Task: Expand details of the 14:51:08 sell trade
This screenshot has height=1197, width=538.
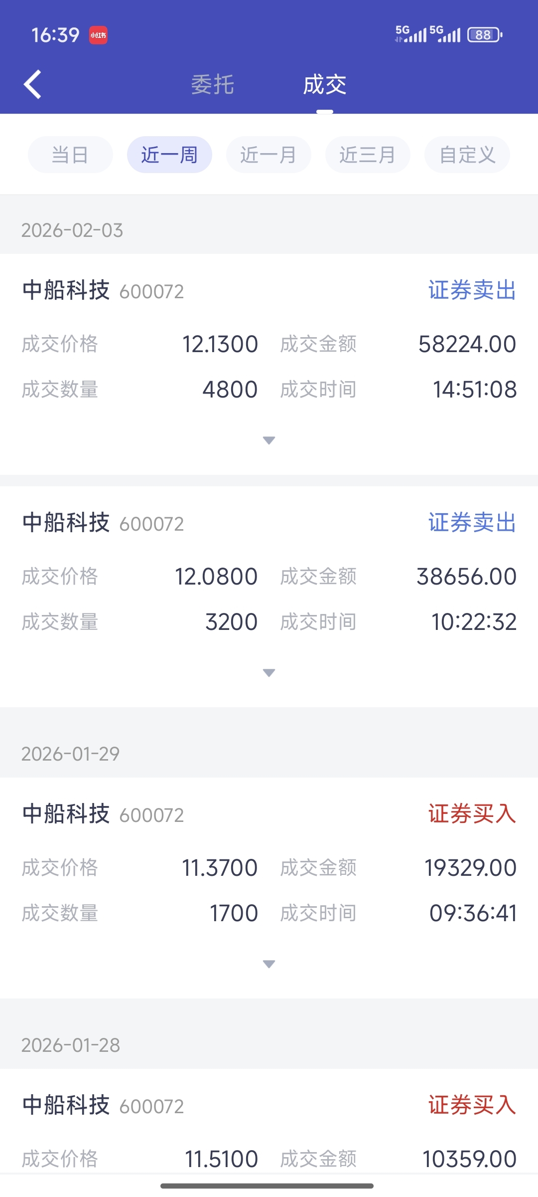Action: coord(269,440)
